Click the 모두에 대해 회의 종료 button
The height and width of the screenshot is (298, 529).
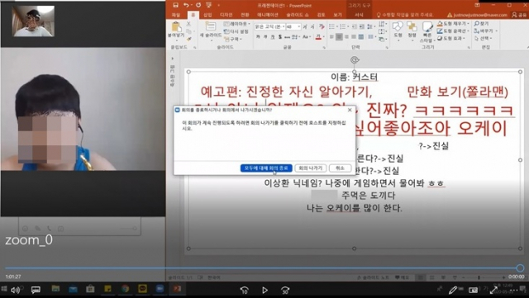[x=266, y=168]
